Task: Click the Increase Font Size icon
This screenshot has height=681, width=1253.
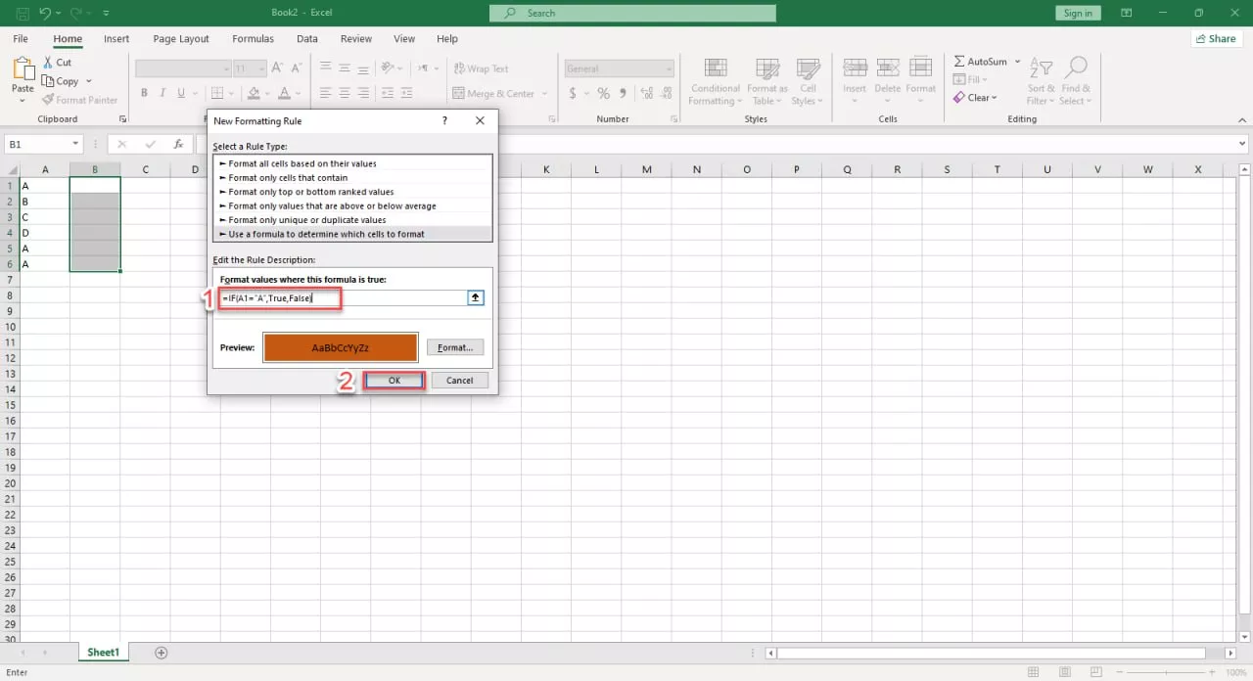Action: pos(277,68)
